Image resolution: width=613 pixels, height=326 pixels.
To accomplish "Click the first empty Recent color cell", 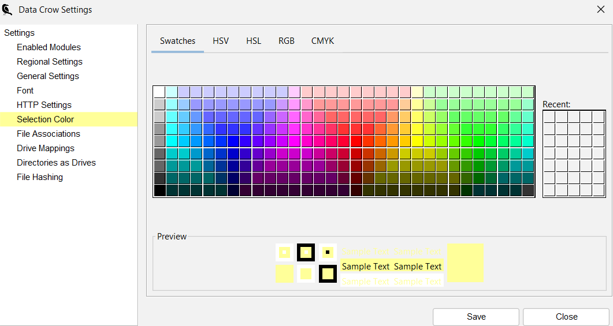I will pyautogui.click(x=549, y=117).
